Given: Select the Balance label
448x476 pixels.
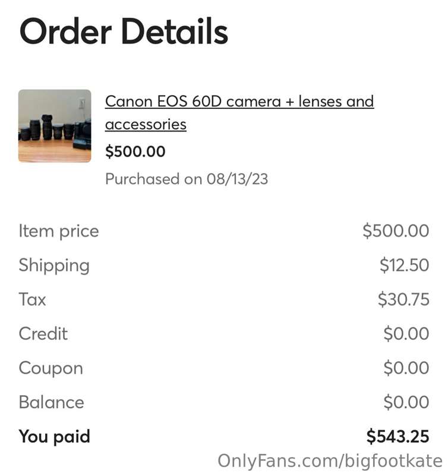Looking at the screenshot, I should click(52, 402).
